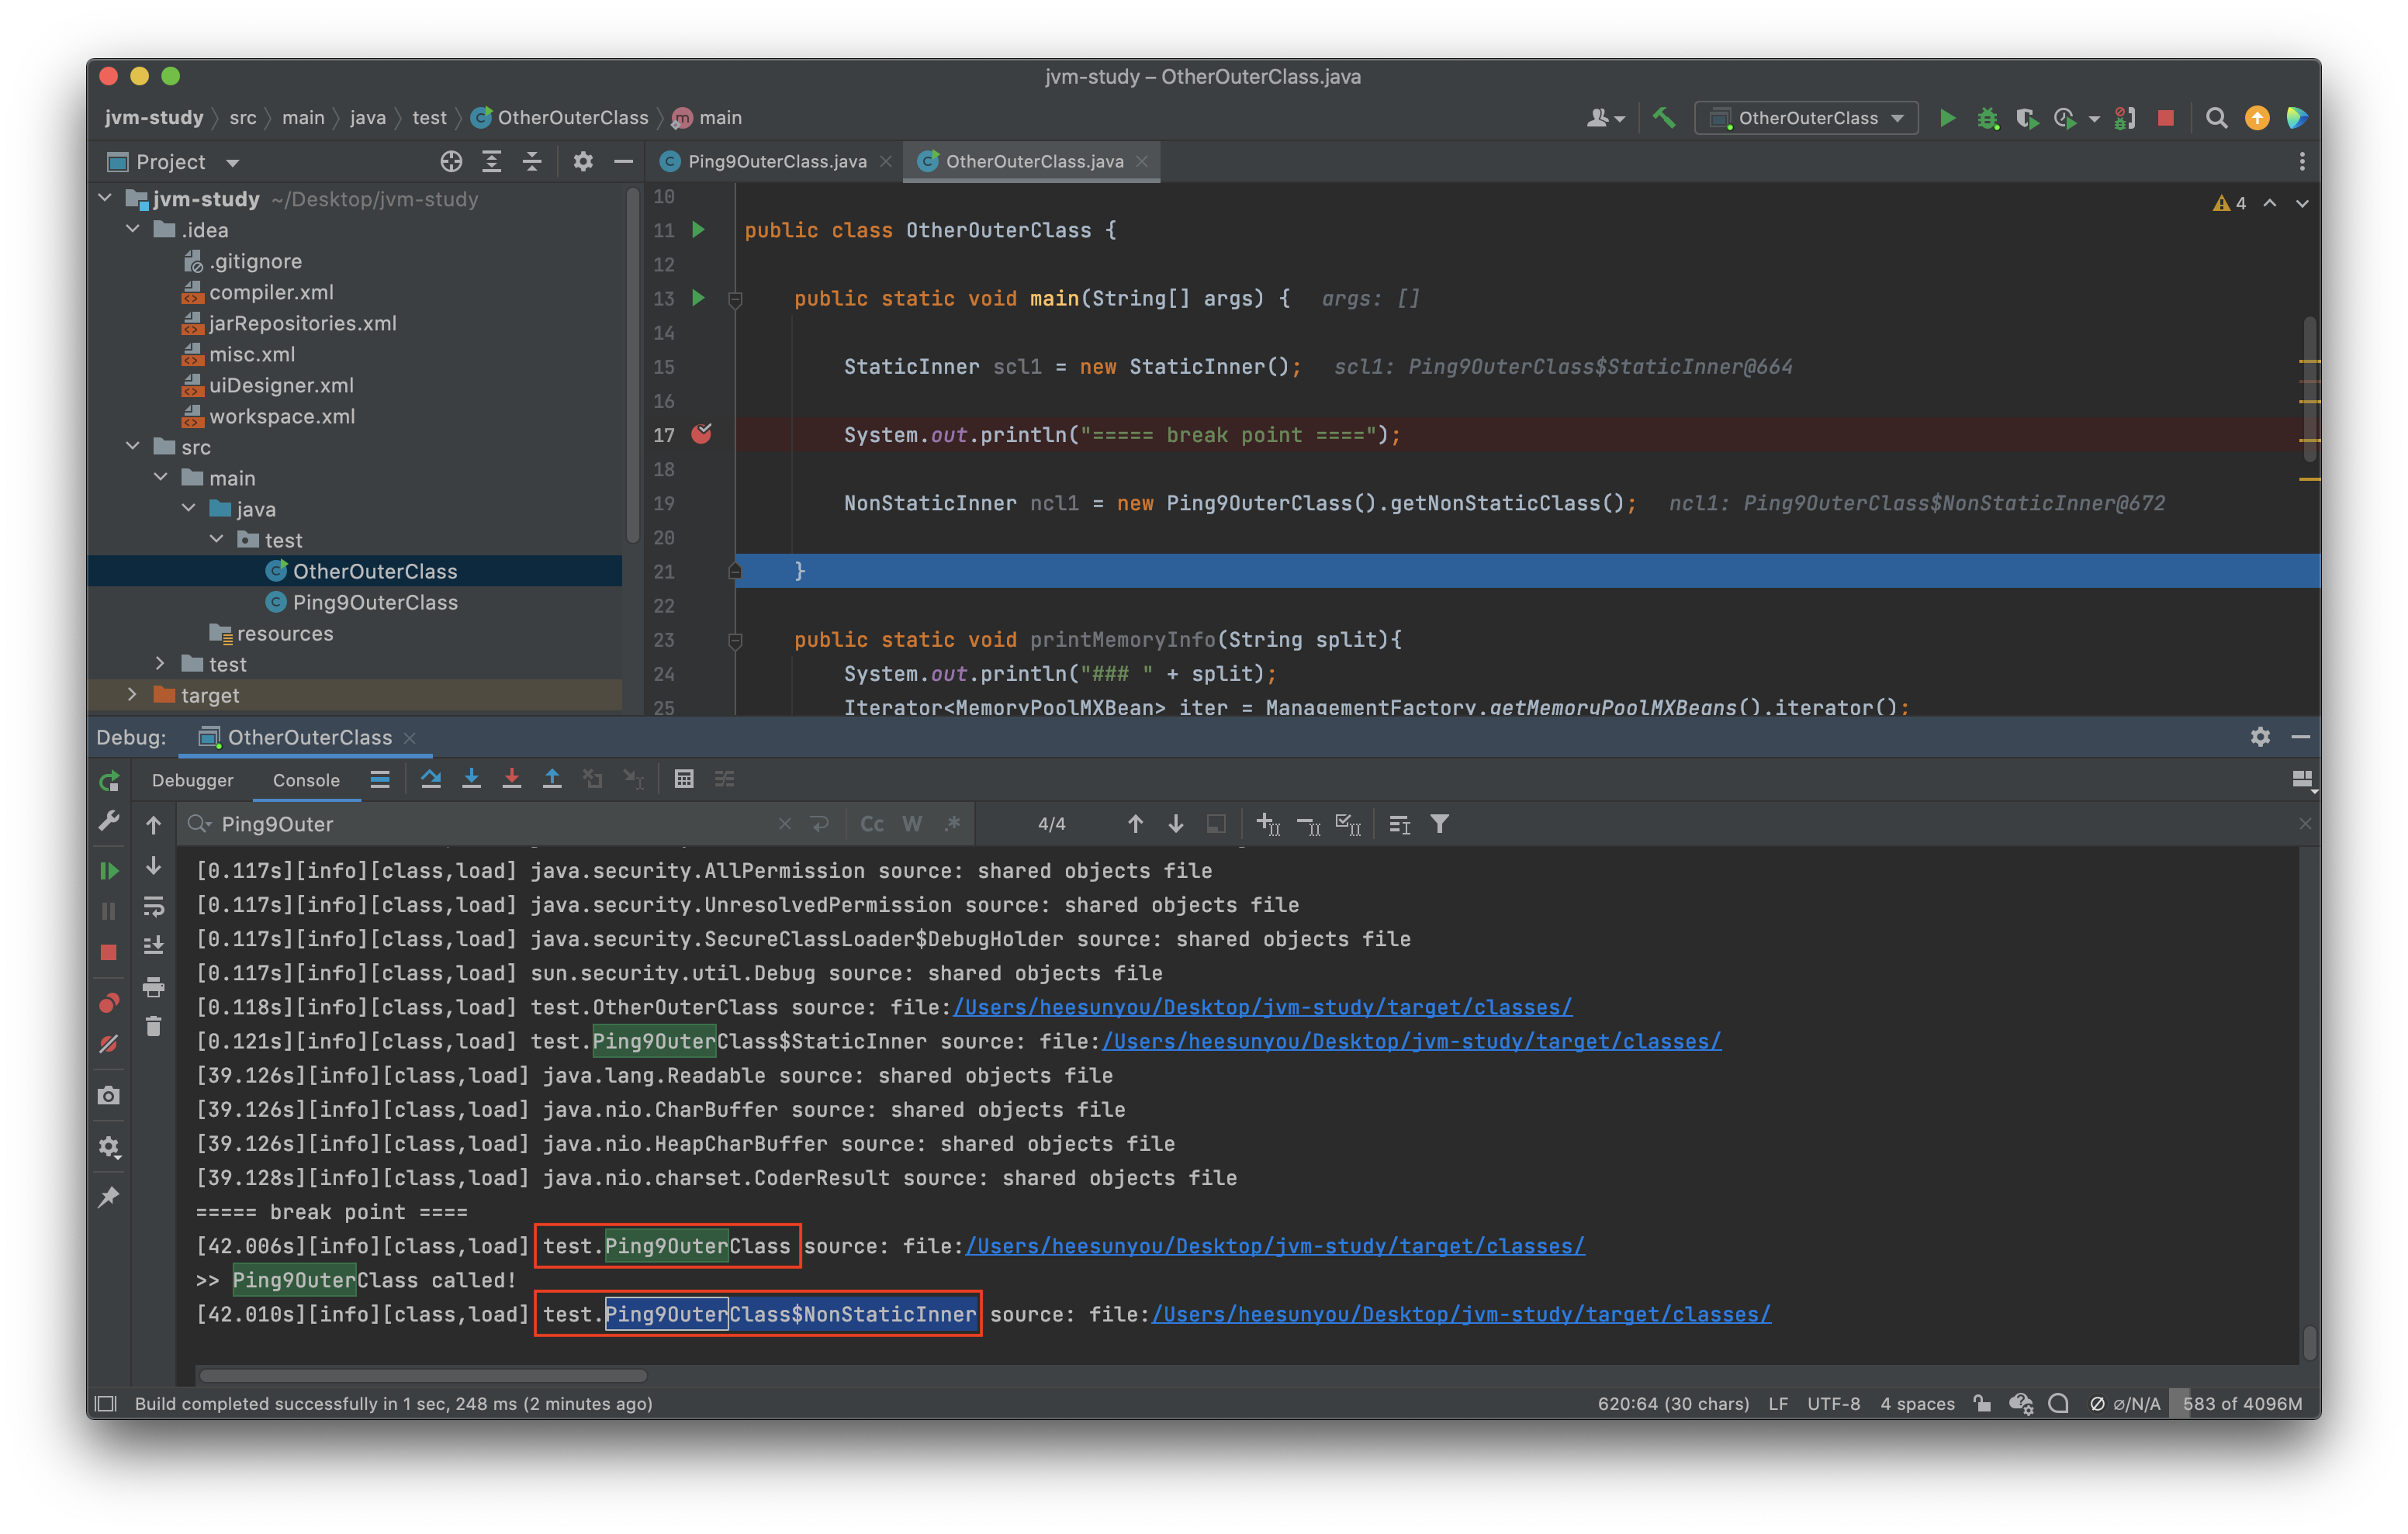The height and width of the screenshot is (1534, 2408).
Task: Click the Step Over debugger icon
Action: (x=431, y=779)
